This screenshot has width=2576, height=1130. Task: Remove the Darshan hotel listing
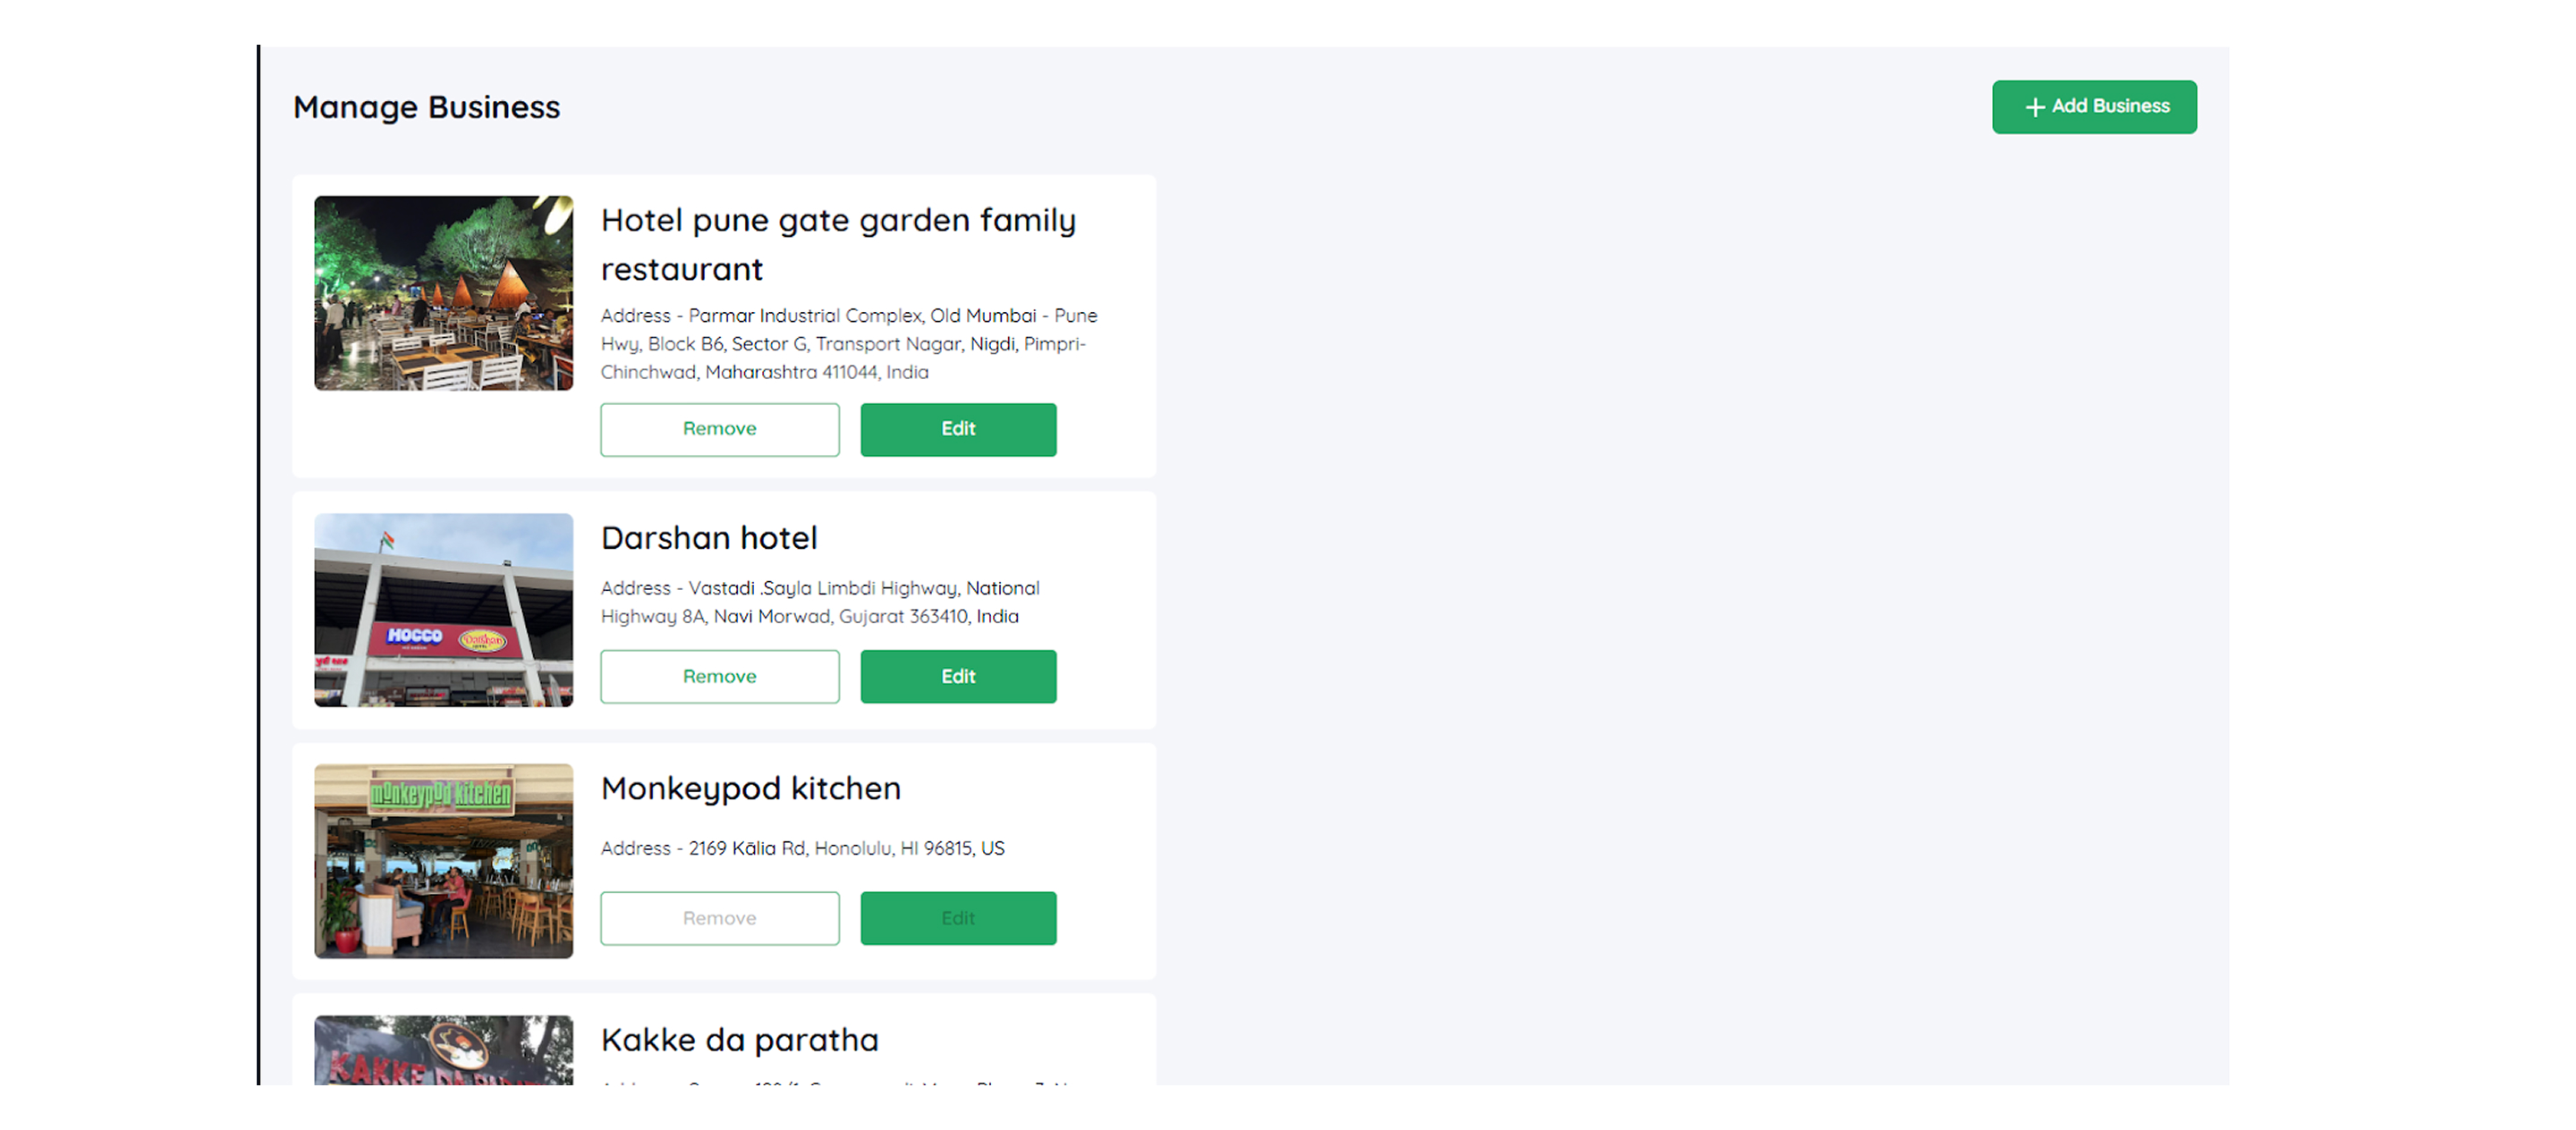click(719, 677)
